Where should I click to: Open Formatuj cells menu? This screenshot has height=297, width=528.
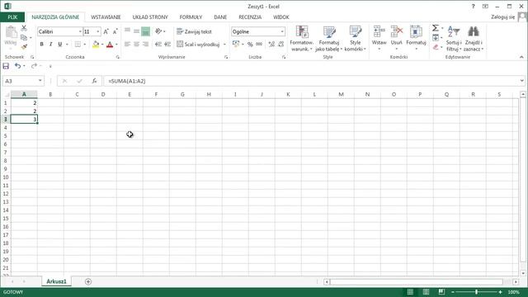click(416, 39)
